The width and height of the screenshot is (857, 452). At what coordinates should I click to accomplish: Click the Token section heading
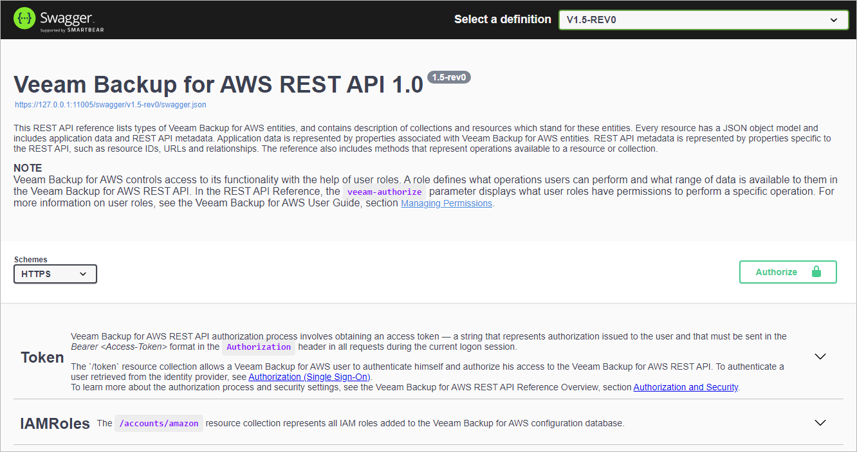coord(42,357)
